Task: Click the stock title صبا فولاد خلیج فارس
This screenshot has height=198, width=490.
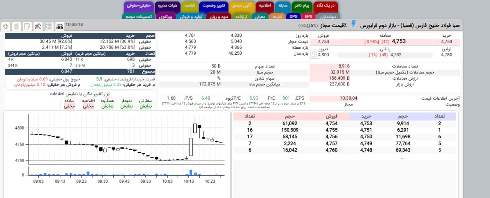Action: point(410,25)
